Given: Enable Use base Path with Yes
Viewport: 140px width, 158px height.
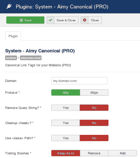Looking at the screenshot, I should (66, 138).
